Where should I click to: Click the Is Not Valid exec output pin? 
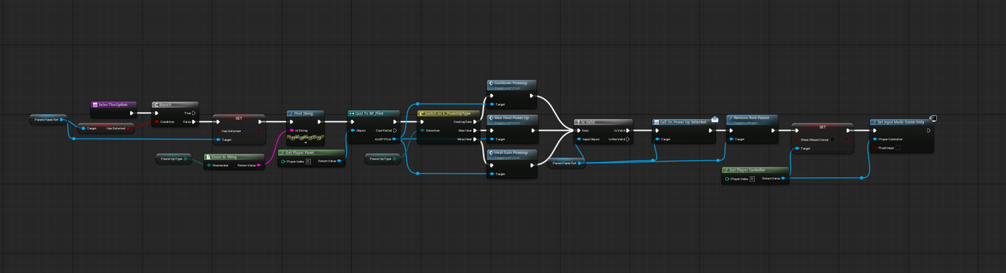point(628,139)
